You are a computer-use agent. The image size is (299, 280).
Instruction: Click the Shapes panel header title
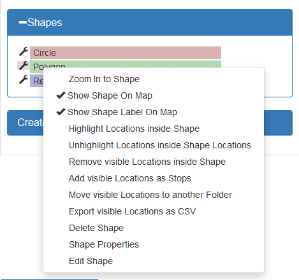point(45,22)
